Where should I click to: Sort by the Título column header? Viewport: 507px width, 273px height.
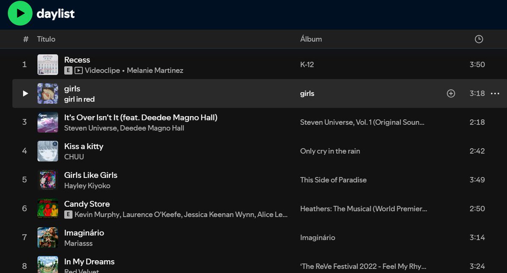pyautogui.click(x=46, y=39)
